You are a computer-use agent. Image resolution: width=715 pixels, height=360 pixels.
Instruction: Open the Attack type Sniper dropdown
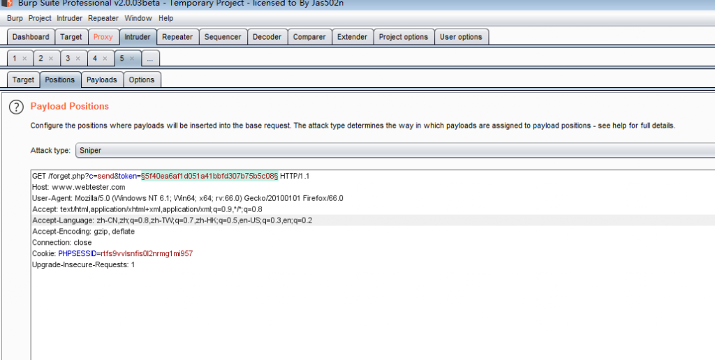(x=395, y=151)
